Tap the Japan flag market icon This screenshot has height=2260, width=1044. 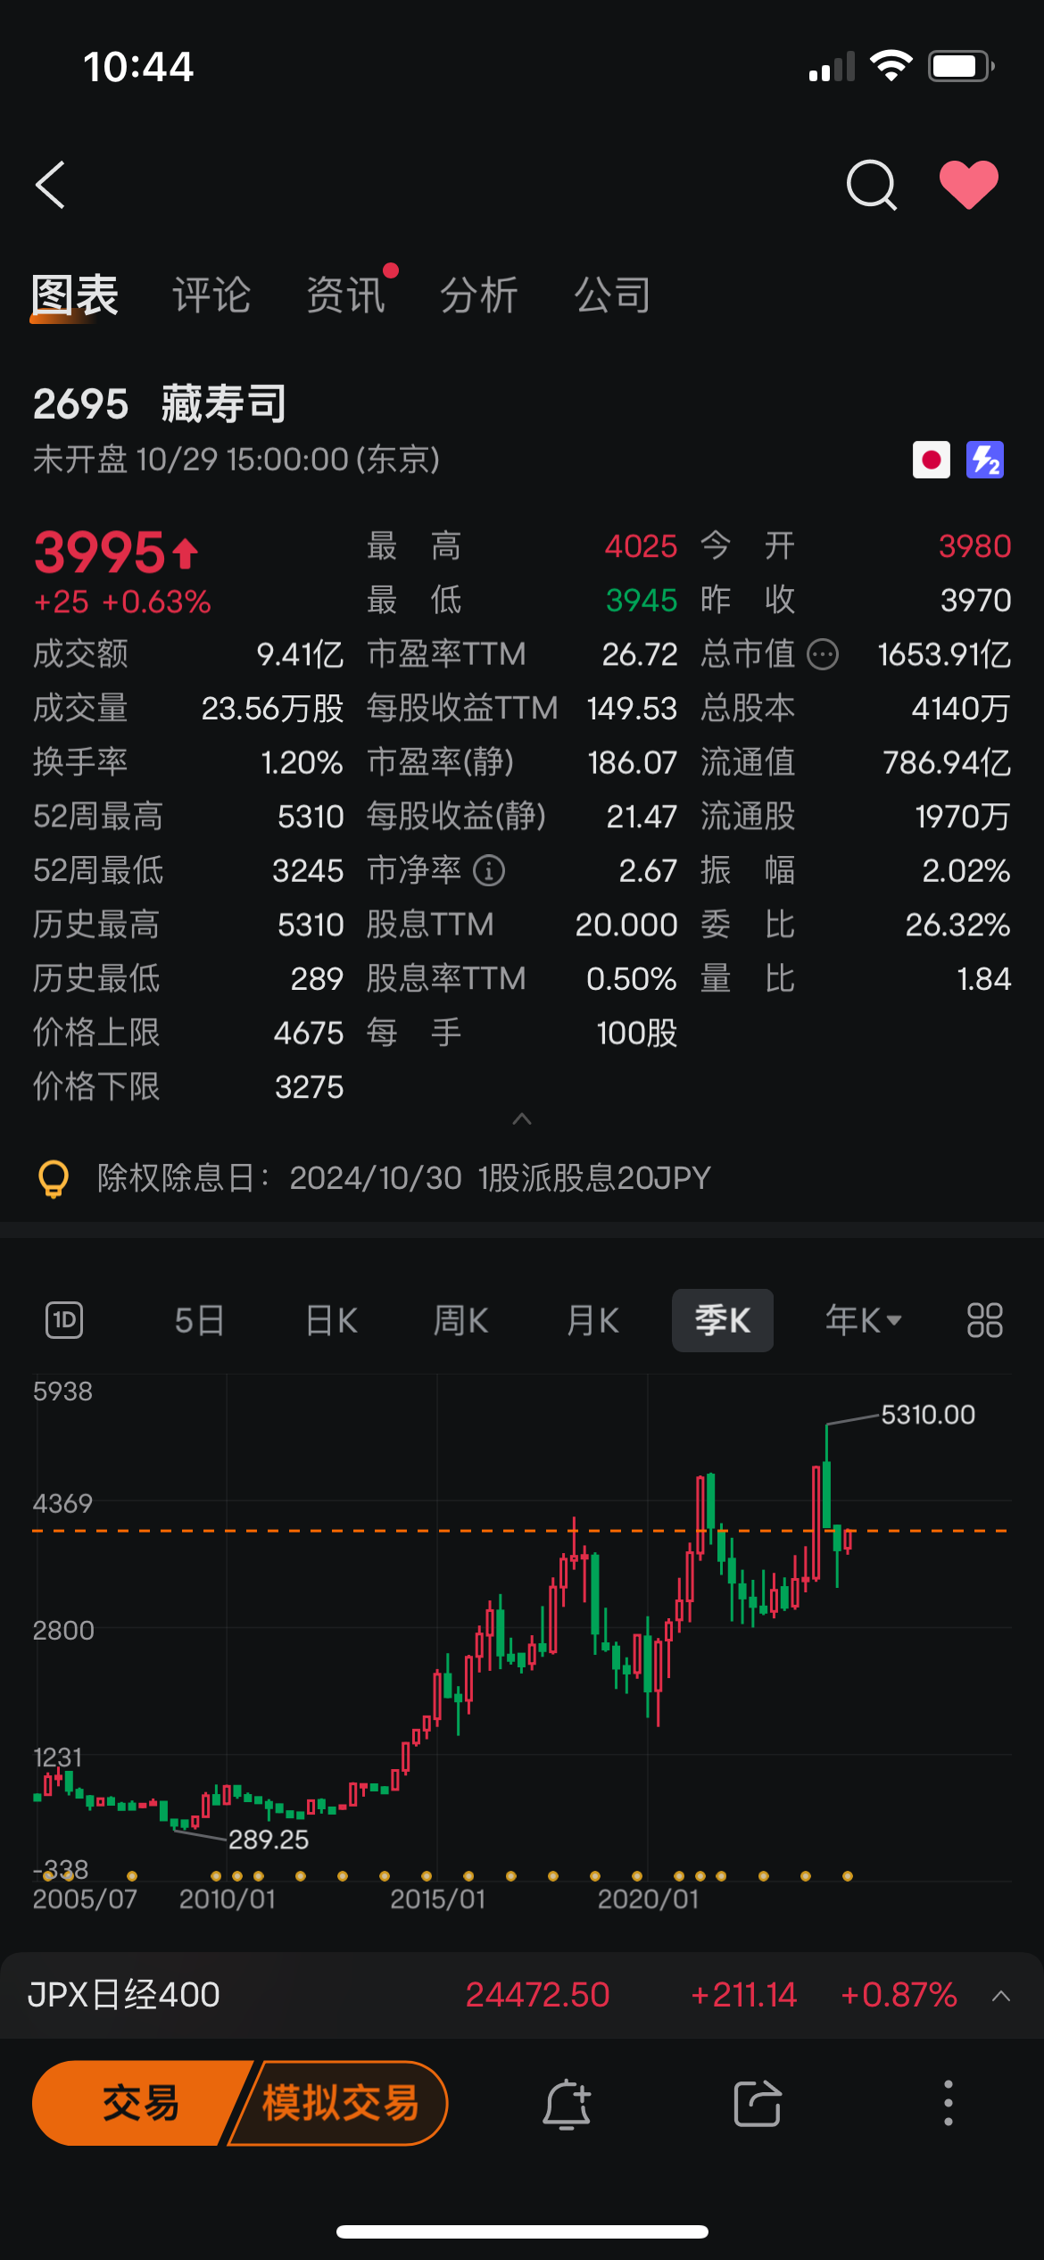pyautogui.click(x=932, y=460)
